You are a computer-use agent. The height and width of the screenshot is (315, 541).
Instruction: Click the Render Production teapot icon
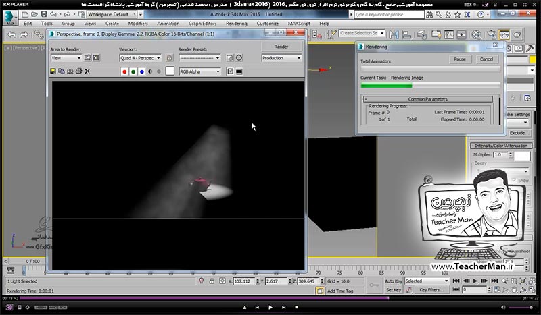click(x=517, y=35)
